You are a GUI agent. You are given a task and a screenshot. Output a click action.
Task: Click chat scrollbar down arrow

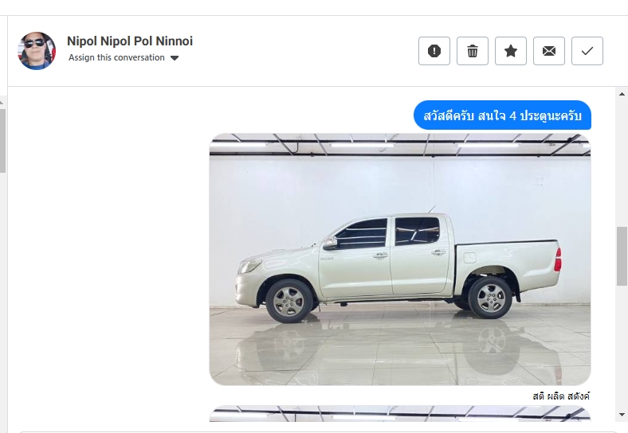pos(622,415)
